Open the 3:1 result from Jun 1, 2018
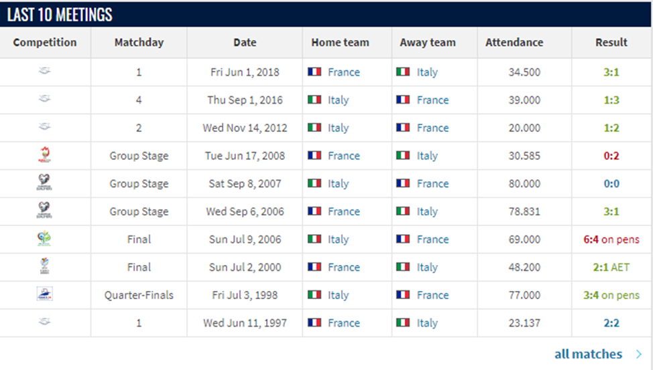This screenshot has width=653, height=370. click(611, 72)
